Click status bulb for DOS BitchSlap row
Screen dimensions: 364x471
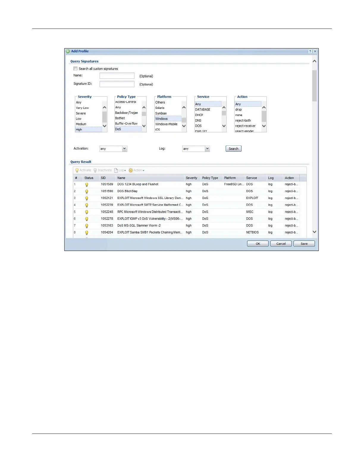tap(87, 191)
